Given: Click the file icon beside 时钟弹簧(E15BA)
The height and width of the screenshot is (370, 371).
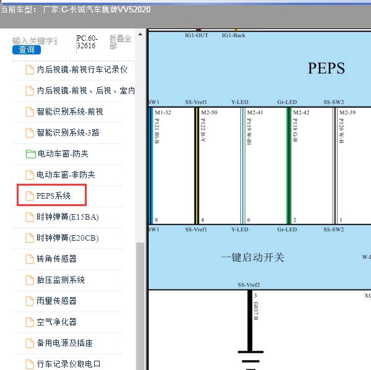Looking at the screenshot, I should (30, 217).
